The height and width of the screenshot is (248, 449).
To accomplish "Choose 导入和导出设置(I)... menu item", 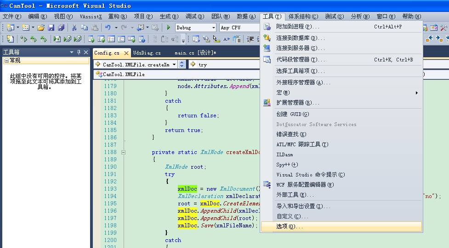I will coord(341,206).
